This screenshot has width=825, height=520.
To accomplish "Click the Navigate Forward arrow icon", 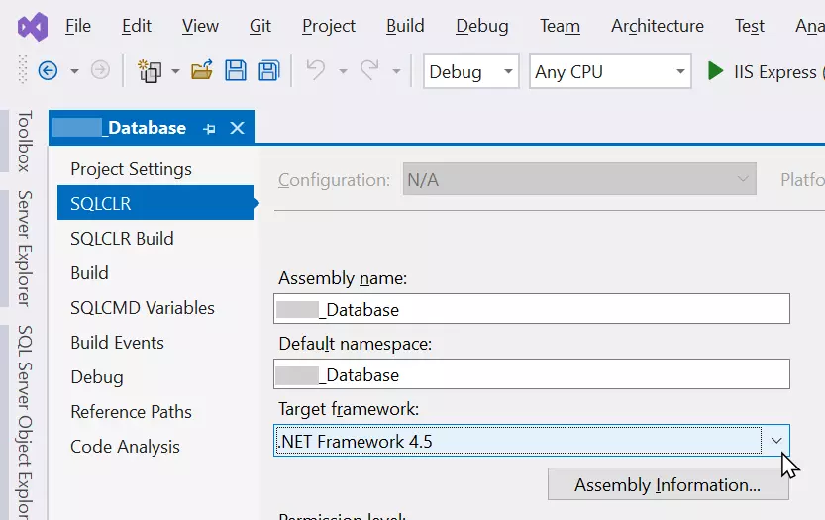I will 100,70.
